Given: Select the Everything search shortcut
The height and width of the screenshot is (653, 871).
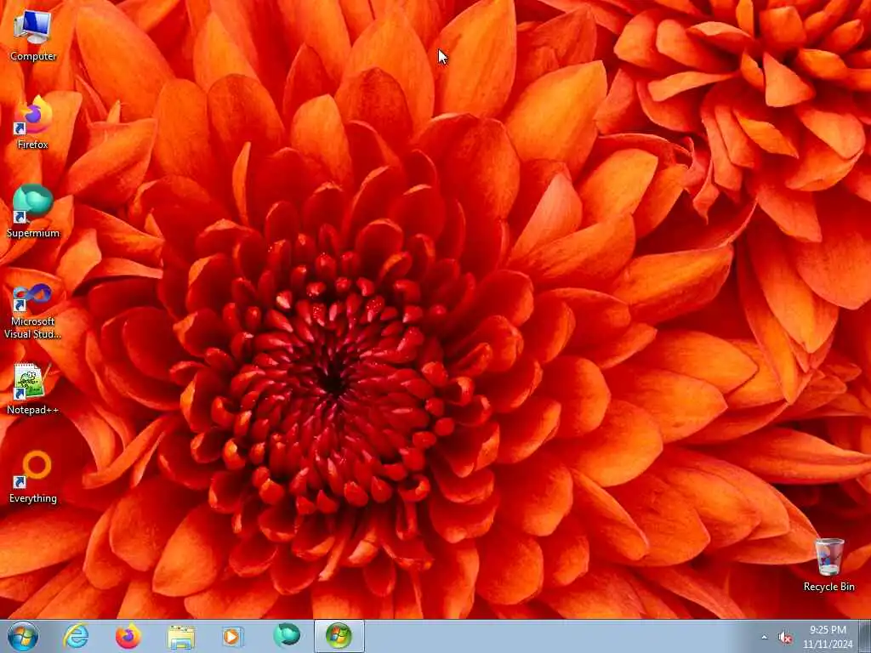Looking at the screenshot, I should [33, 477].
